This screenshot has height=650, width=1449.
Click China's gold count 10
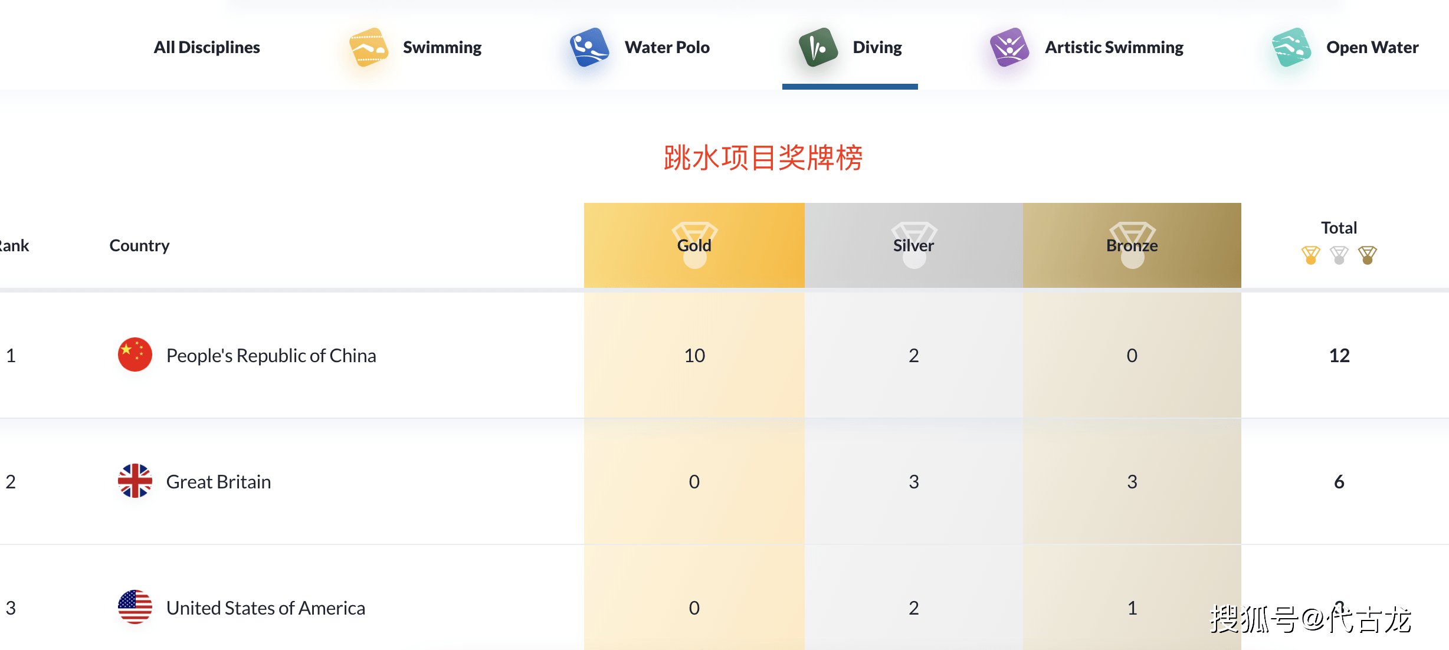(x=694, y=356)
